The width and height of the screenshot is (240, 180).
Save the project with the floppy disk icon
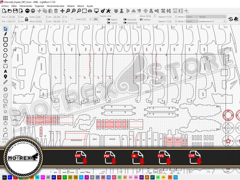[x=15, y=11]
